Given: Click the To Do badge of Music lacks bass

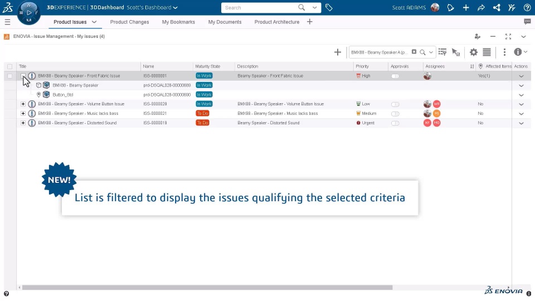Looking at the screenshot, I should click(202, 113).
